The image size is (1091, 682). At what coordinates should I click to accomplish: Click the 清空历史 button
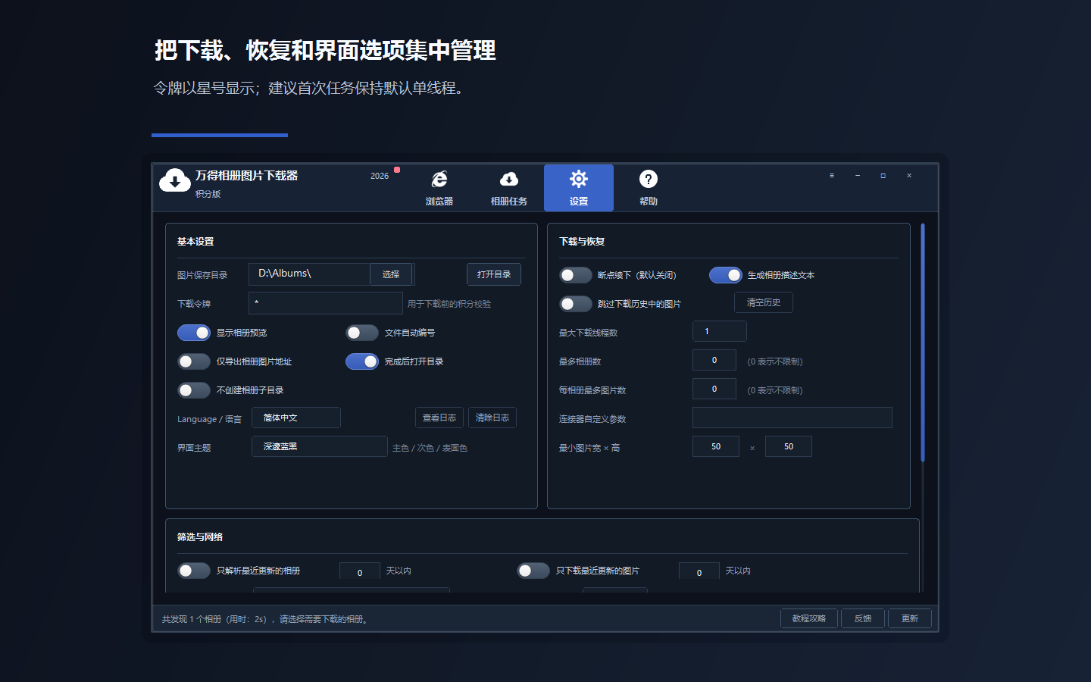click(764, 302)
